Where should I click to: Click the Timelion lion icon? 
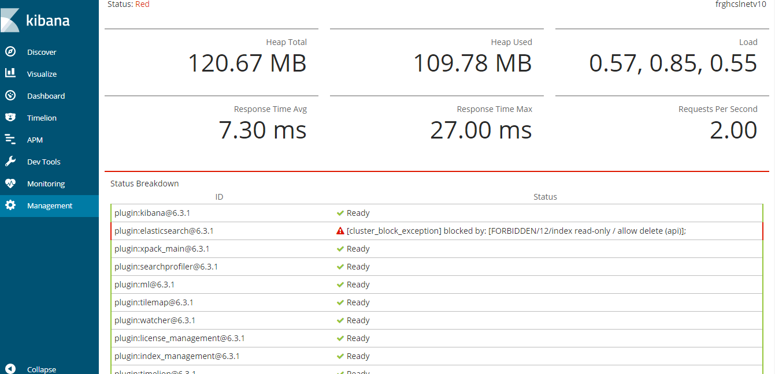point(10,118)
